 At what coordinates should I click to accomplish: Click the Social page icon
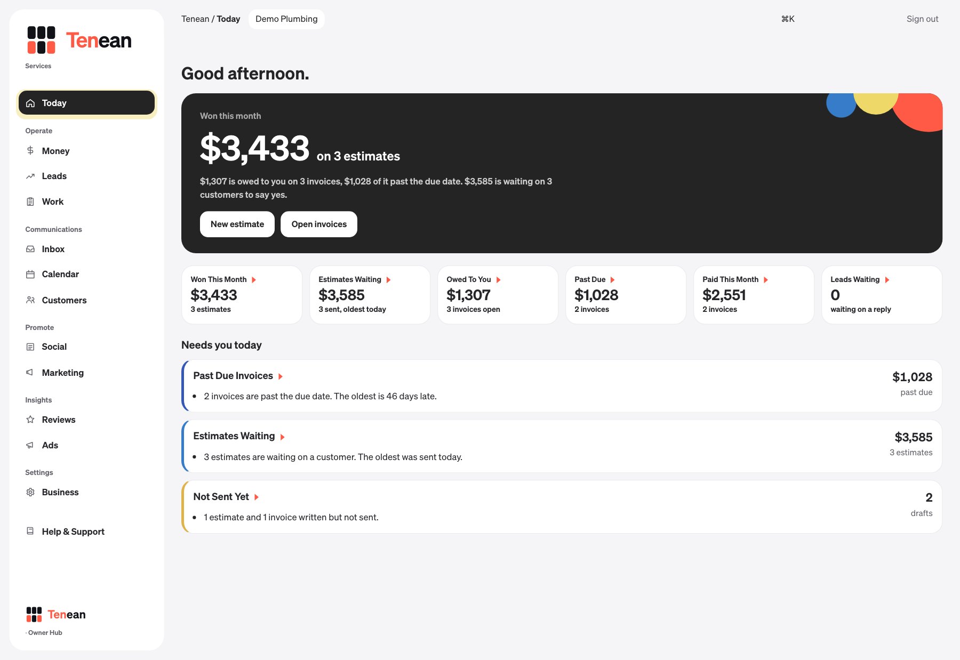coord(30,347)
